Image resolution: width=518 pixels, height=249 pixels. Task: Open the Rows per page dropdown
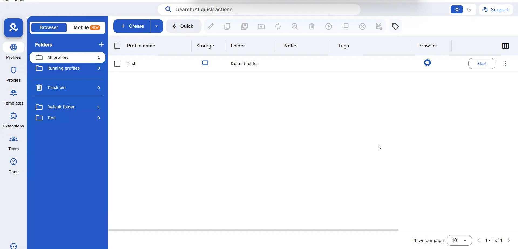pos(459,240)
